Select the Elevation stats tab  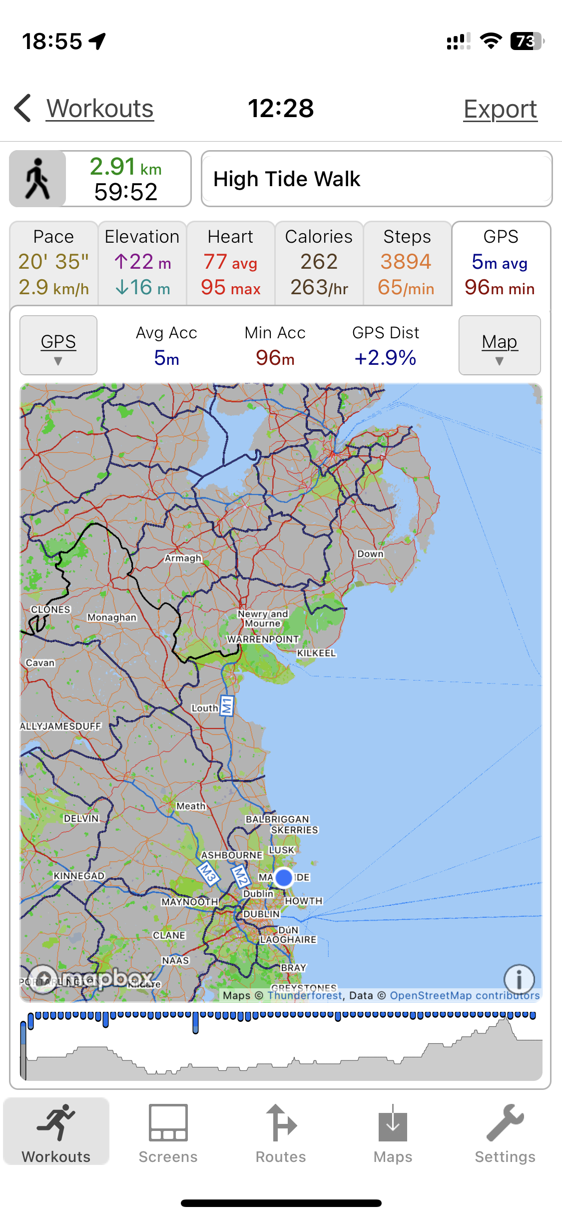pos(142,263)
